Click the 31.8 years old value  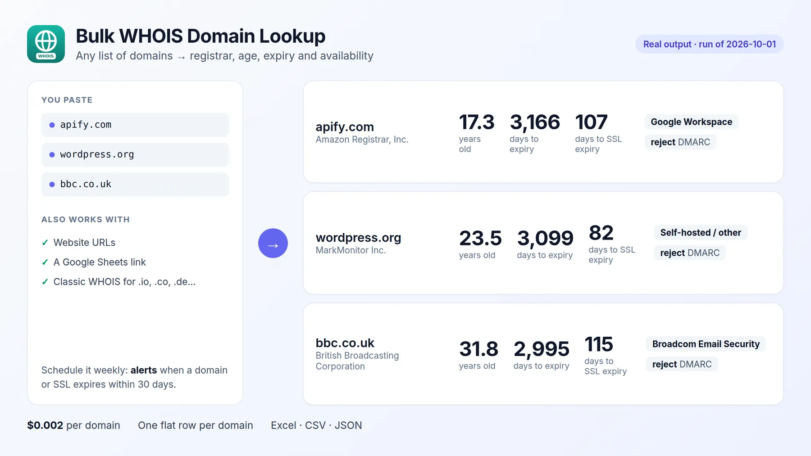pyautogui.click(x=478, y=349)
